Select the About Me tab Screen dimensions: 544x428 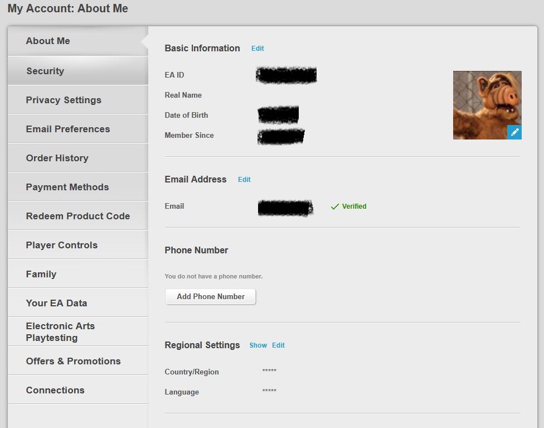78,41
